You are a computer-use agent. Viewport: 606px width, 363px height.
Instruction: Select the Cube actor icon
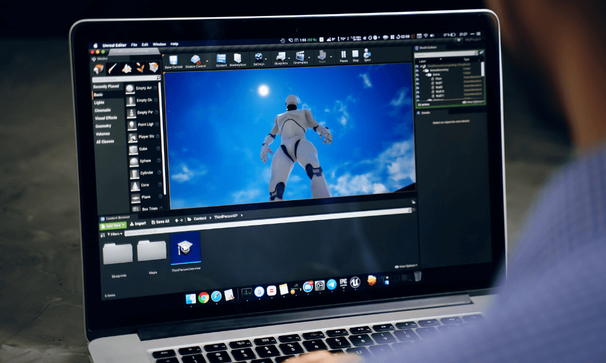133,149
